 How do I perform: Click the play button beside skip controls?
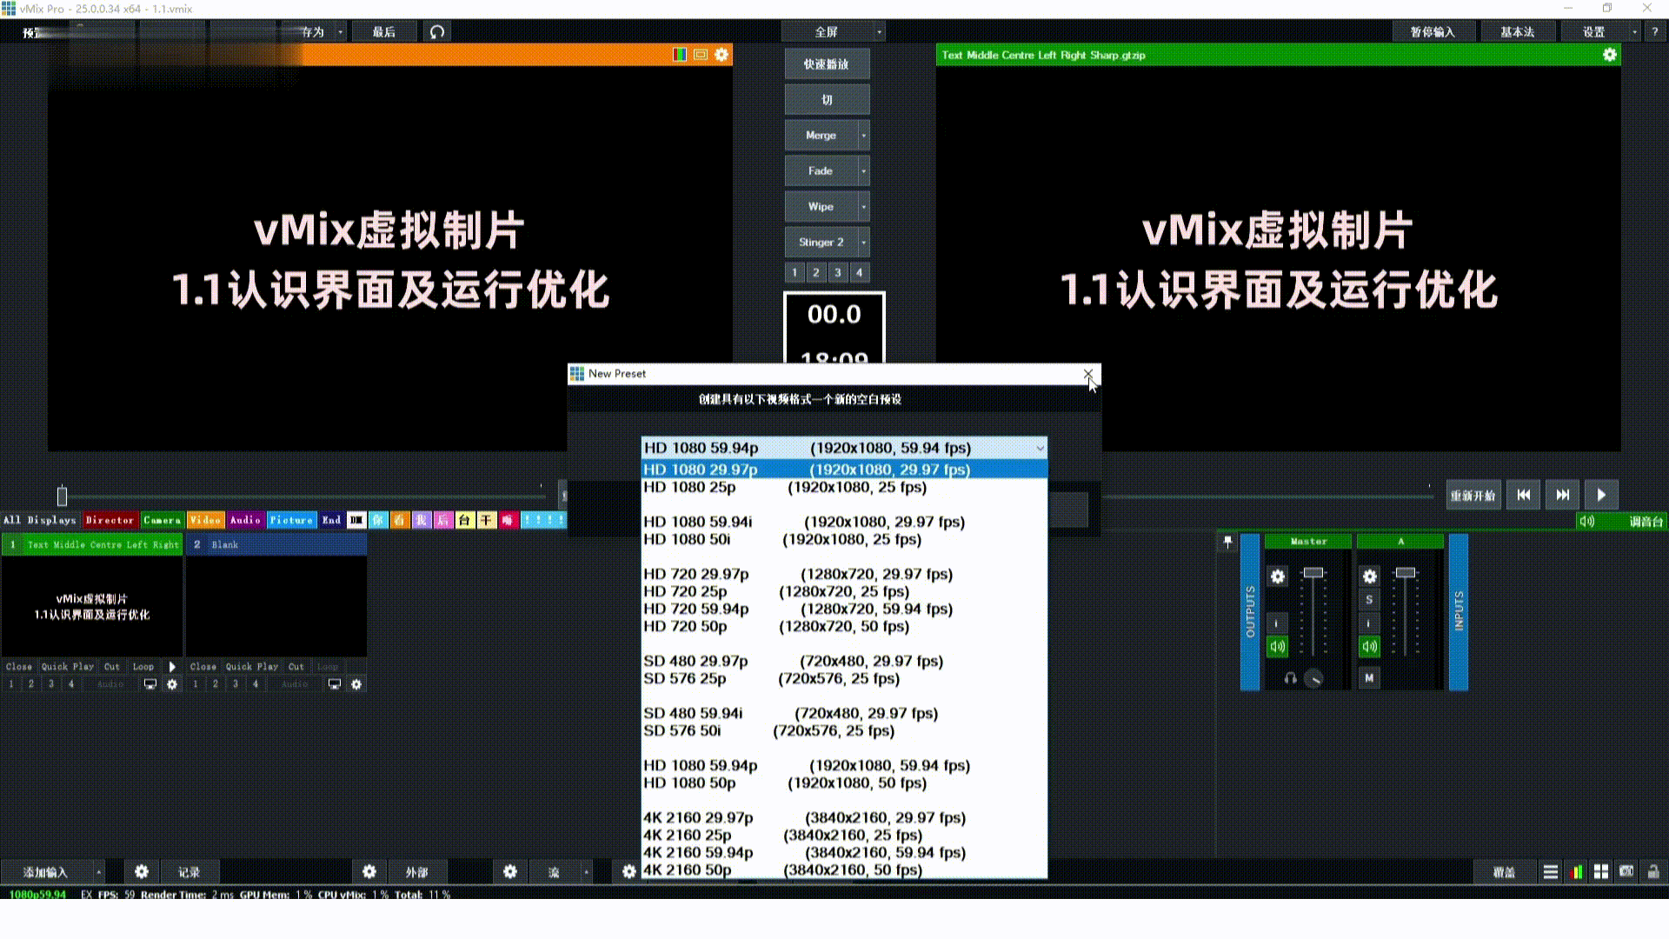[1601, 495]
